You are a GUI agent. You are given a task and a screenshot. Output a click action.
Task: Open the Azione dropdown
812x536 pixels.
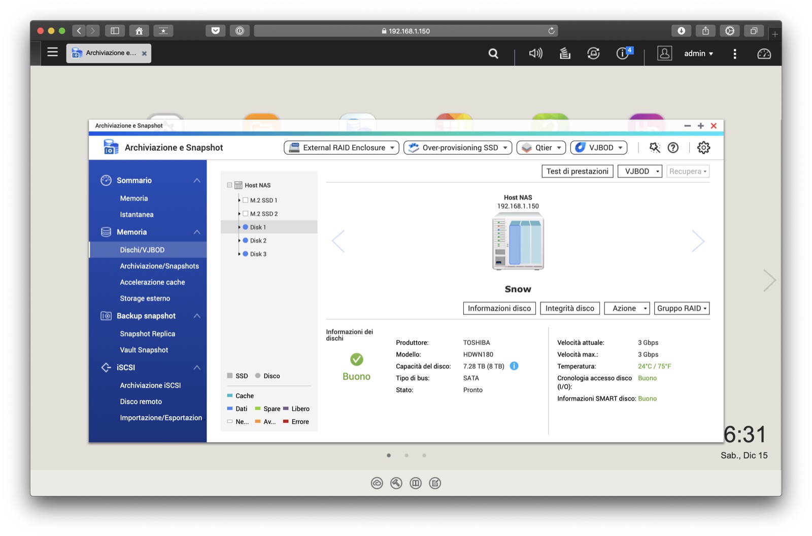(x=627, y=309)
